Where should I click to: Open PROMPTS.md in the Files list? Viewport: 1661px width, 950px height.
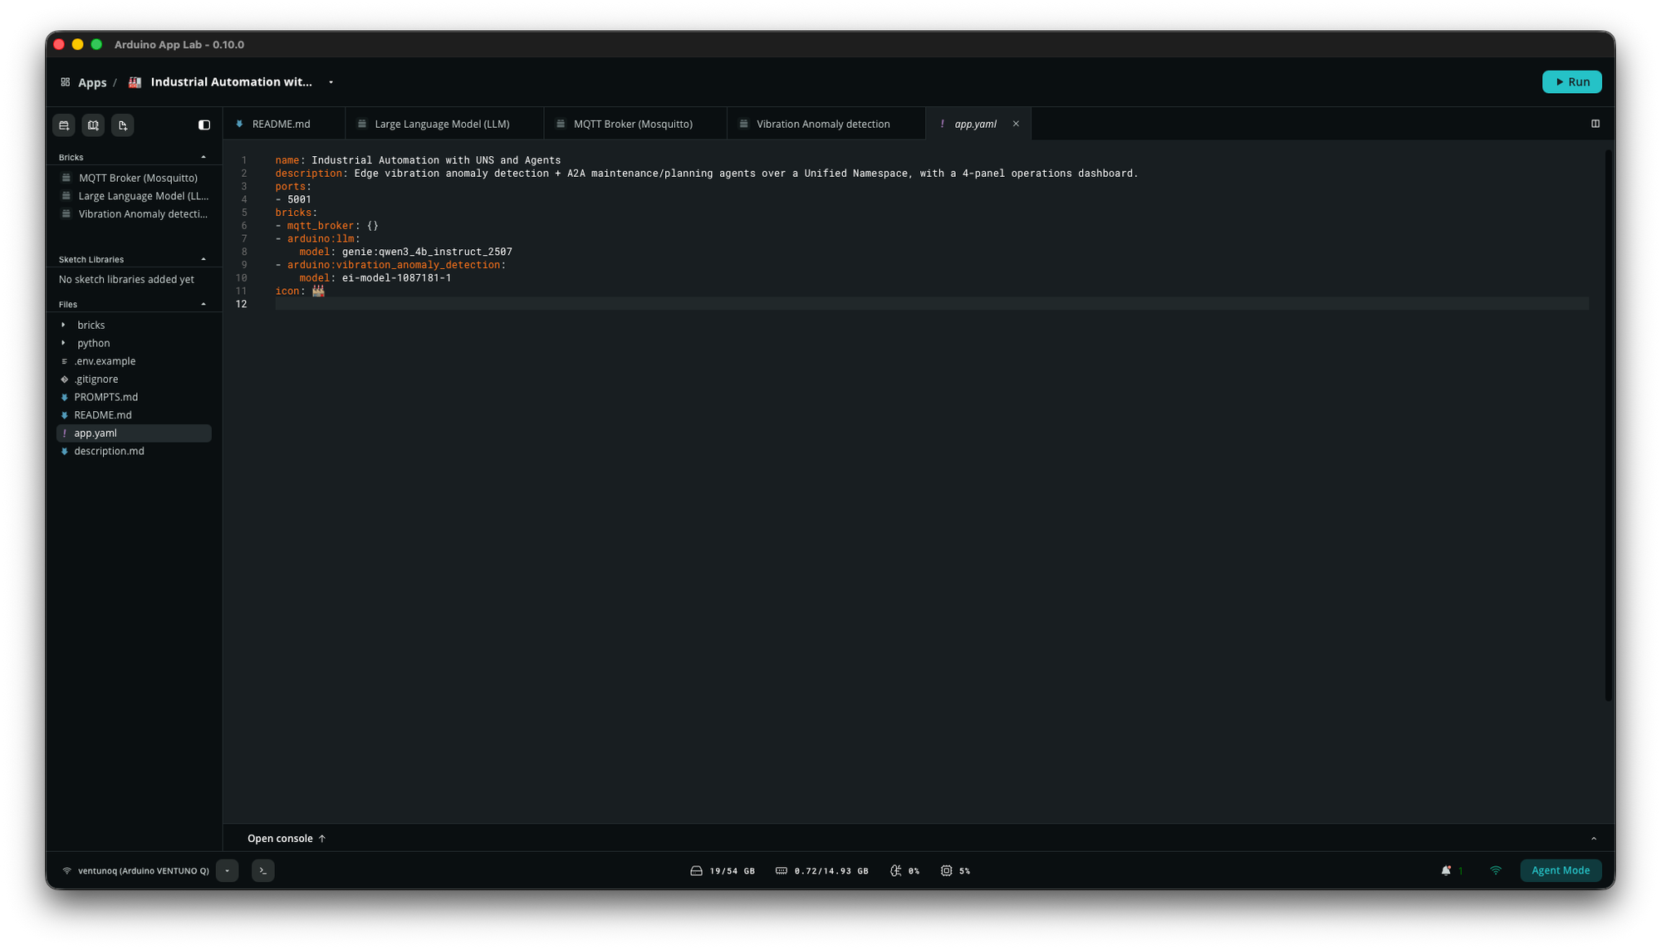pyautogui.click(x=105, y=398)
